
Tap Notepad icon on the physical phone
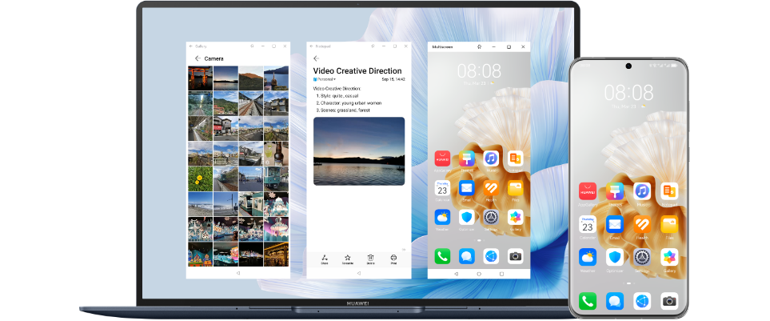click(669, 191)
